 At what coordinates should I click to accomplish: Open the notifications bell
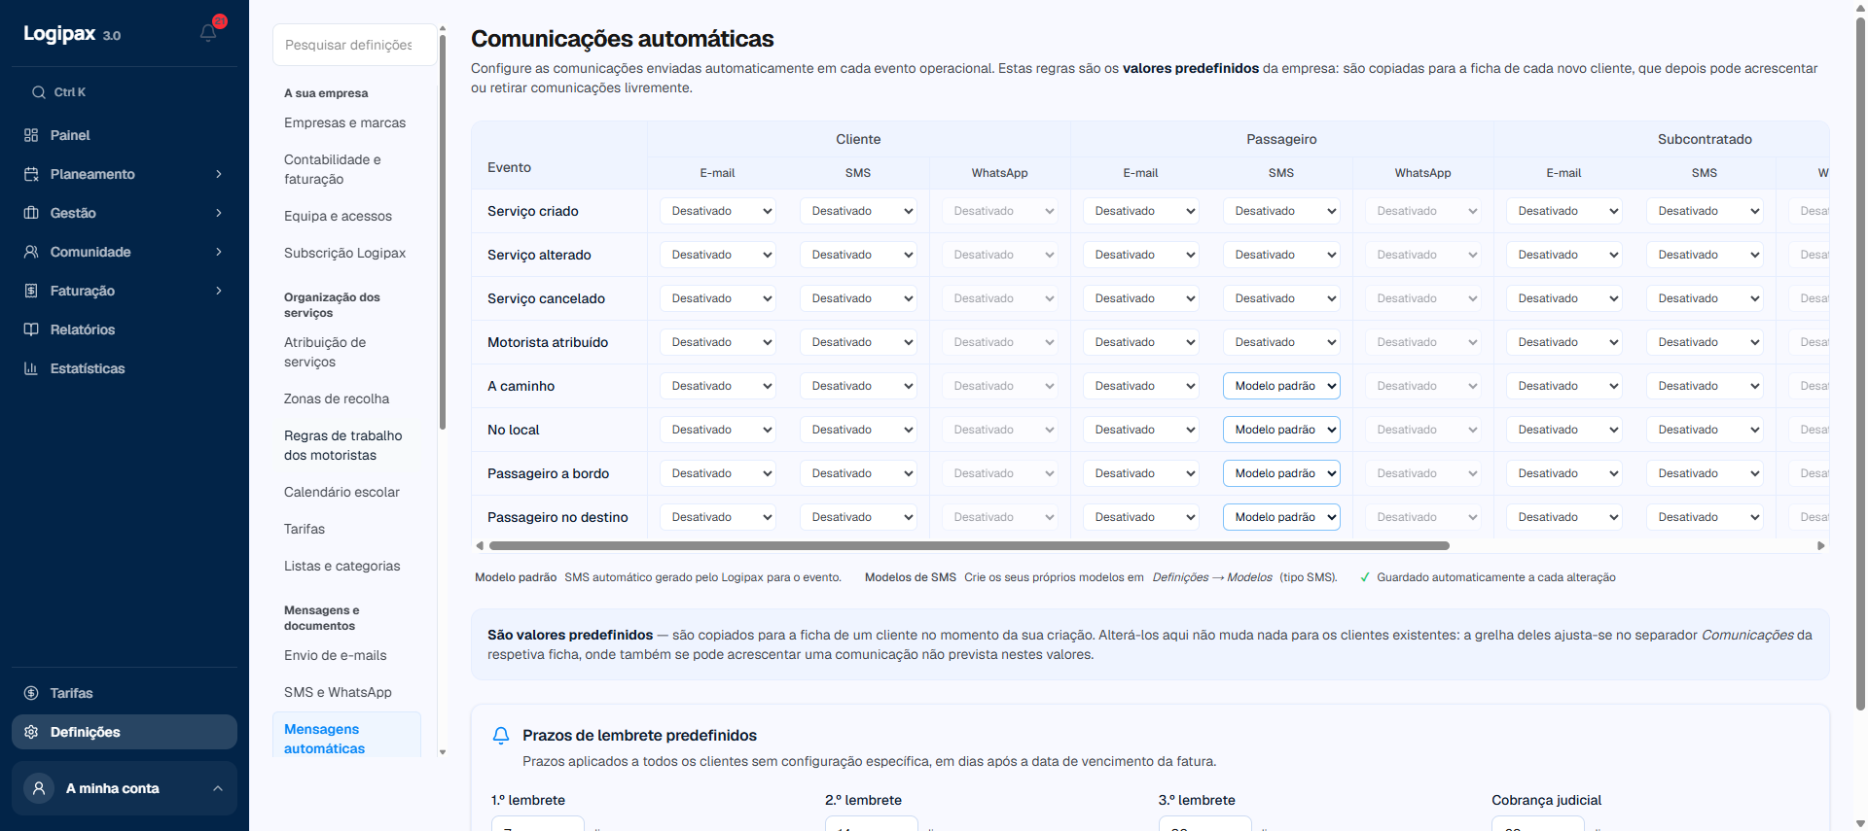click(x=208, y=32)
